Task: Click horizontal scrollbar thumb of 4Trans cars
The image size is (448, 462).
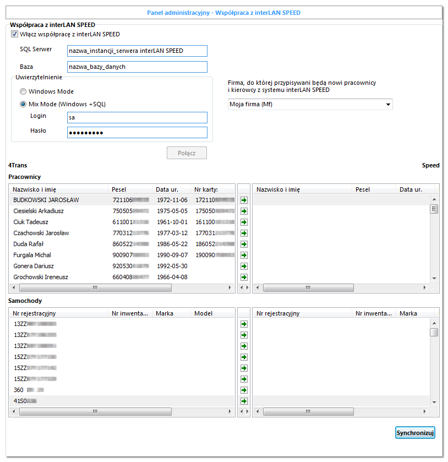Action: (x=95, y=411)
